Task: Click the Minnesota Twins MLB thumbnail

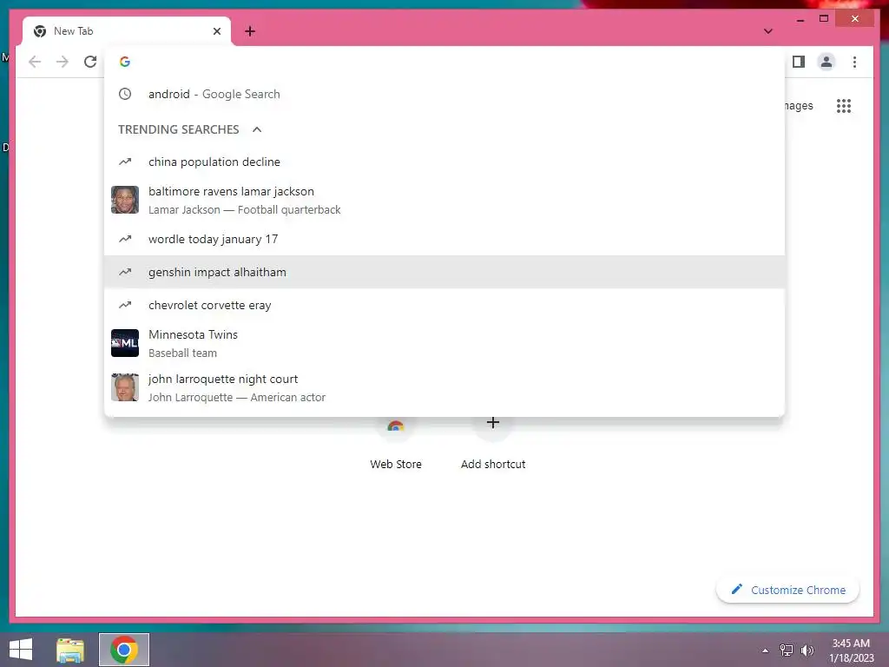Action: pyautogui.click(x=125, y=343)
